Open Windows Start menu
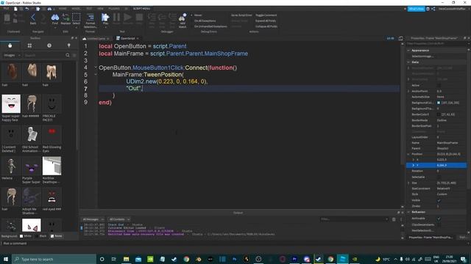Viewport: 471px width, 264px height. [6, 259]
